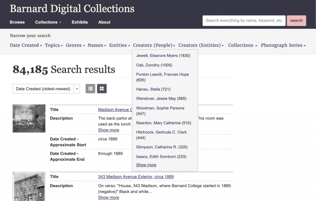The width and height of the screenshot is (316, 201).
Task: Open 343 Madison Avenue Exterior, circa 1889
Action: click(x=136, y=177)
